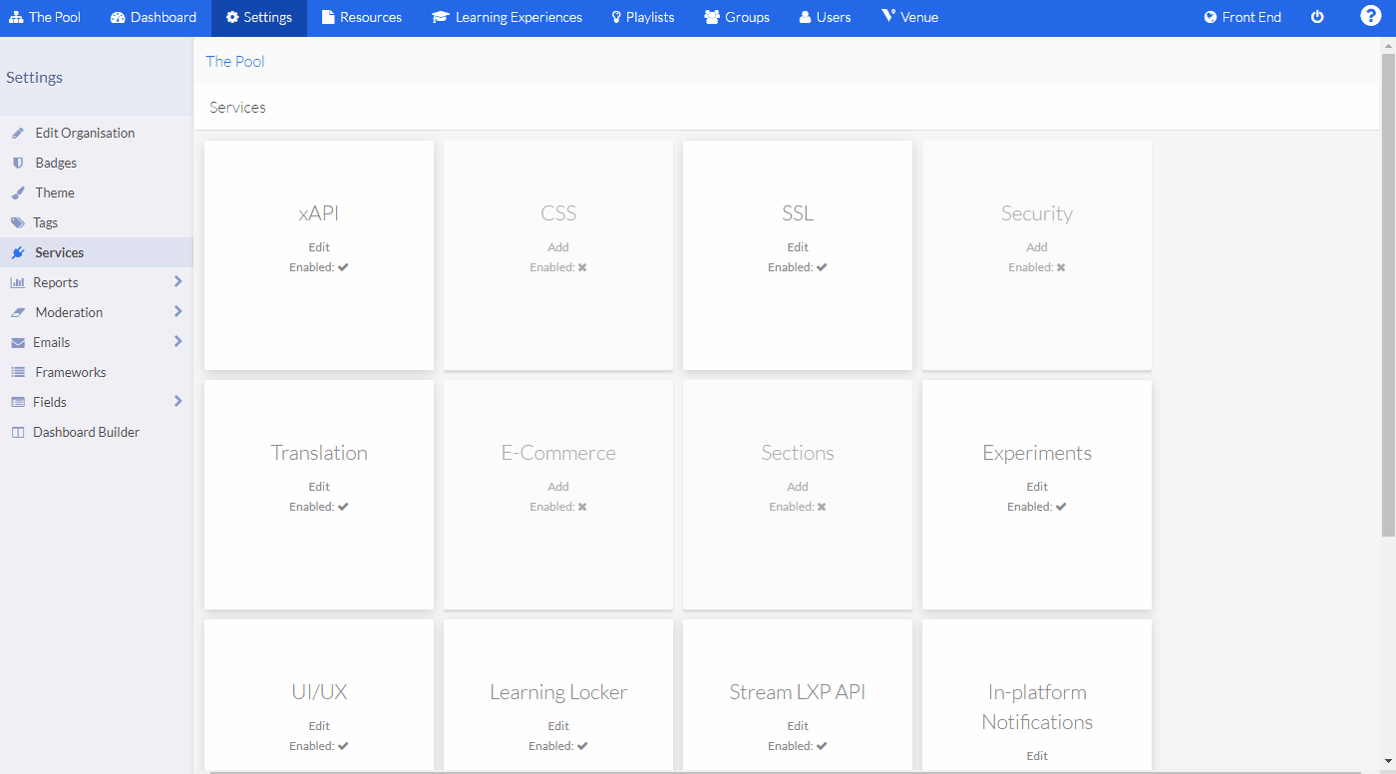Screen dimensions: 1396x774
Task: Click the logout power icon
Action: click(1317, 16)
